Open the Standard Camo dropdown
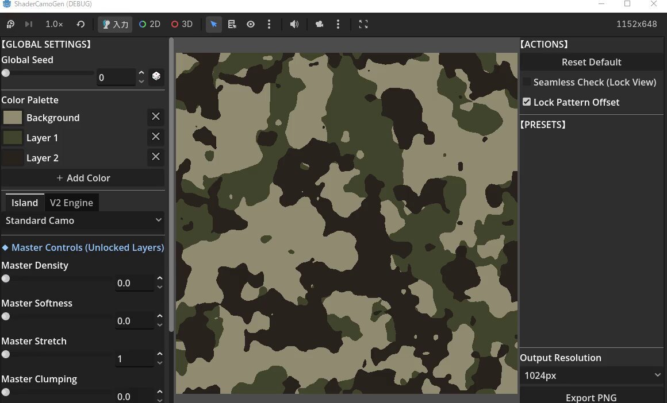 pyautogui.click(x=83, y=220)
